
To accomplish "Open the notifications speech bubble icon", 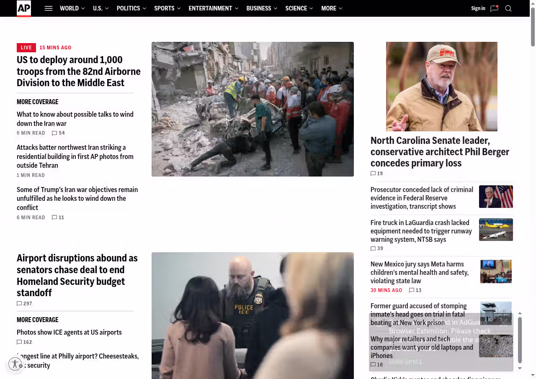I will click(494, 8).
